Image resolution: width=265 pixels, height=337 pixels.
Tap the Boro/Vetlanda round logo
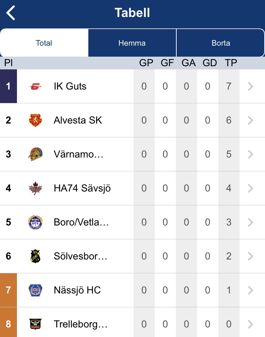35,222
